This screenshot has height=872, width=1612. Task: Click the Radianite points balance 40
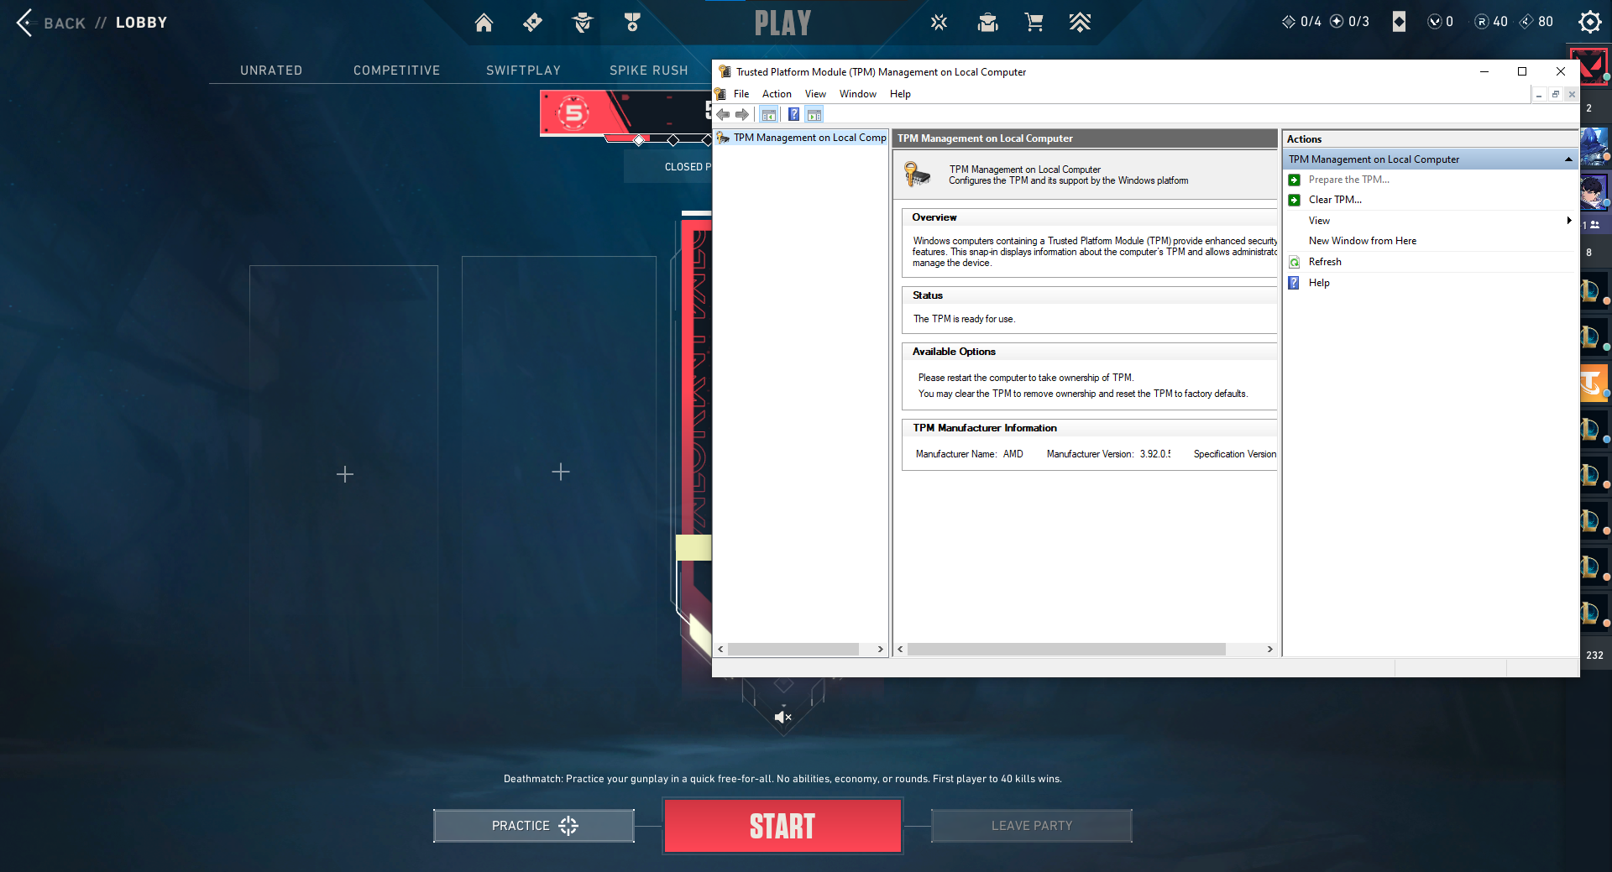1491,22
